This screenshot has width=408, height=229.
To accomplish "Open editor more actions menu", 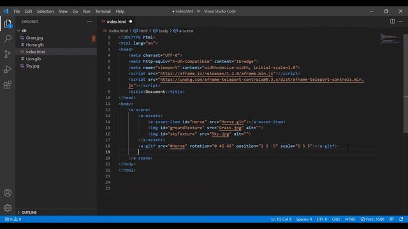I will click(401, 21).
